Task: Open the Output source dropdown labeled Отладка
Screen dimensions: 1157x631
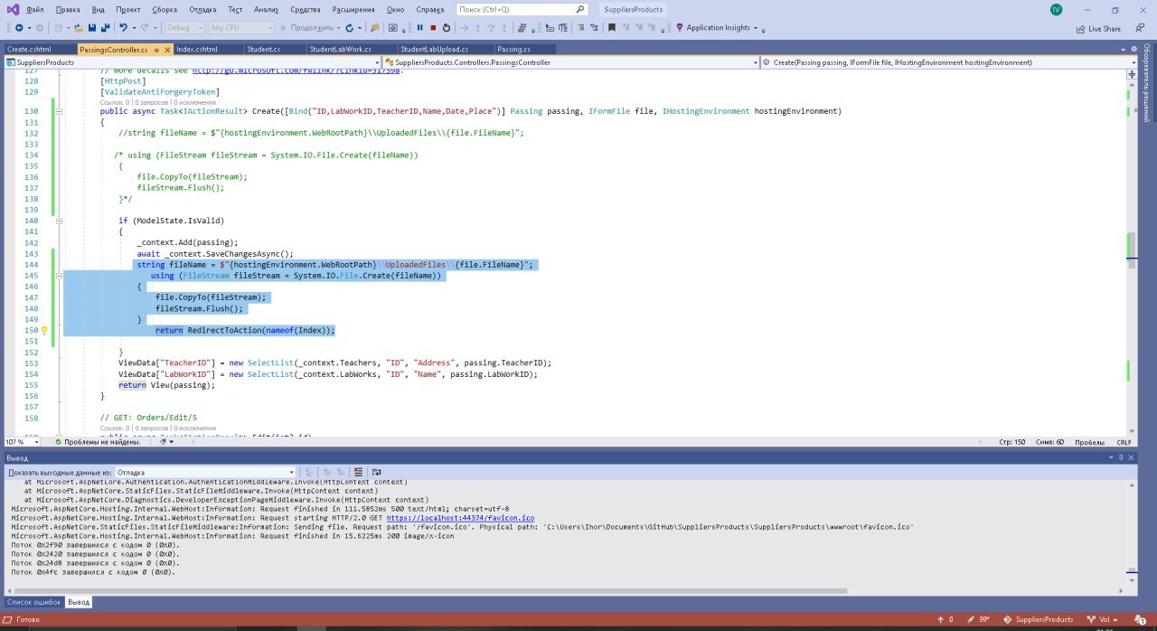Action: point(205,472)
